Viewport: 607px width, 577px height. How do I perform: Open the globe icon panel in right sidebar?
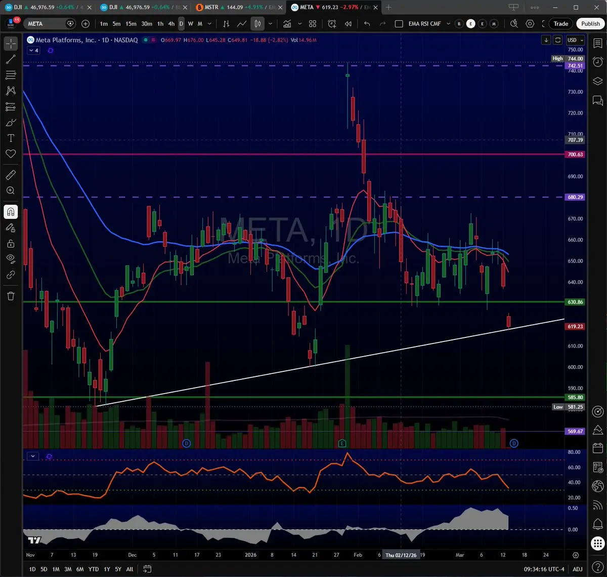click(x=598, y=486)
